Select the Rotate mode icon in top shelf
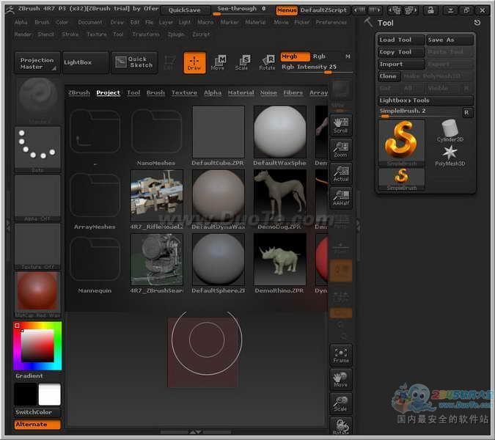 coord(267,63)
